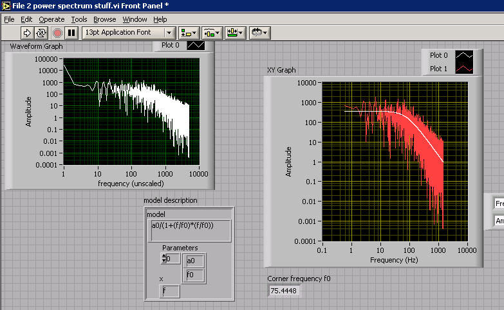Viewport: 504px width, 310px height.
Task: Click the Run arrow button
Action: point(27,32)
